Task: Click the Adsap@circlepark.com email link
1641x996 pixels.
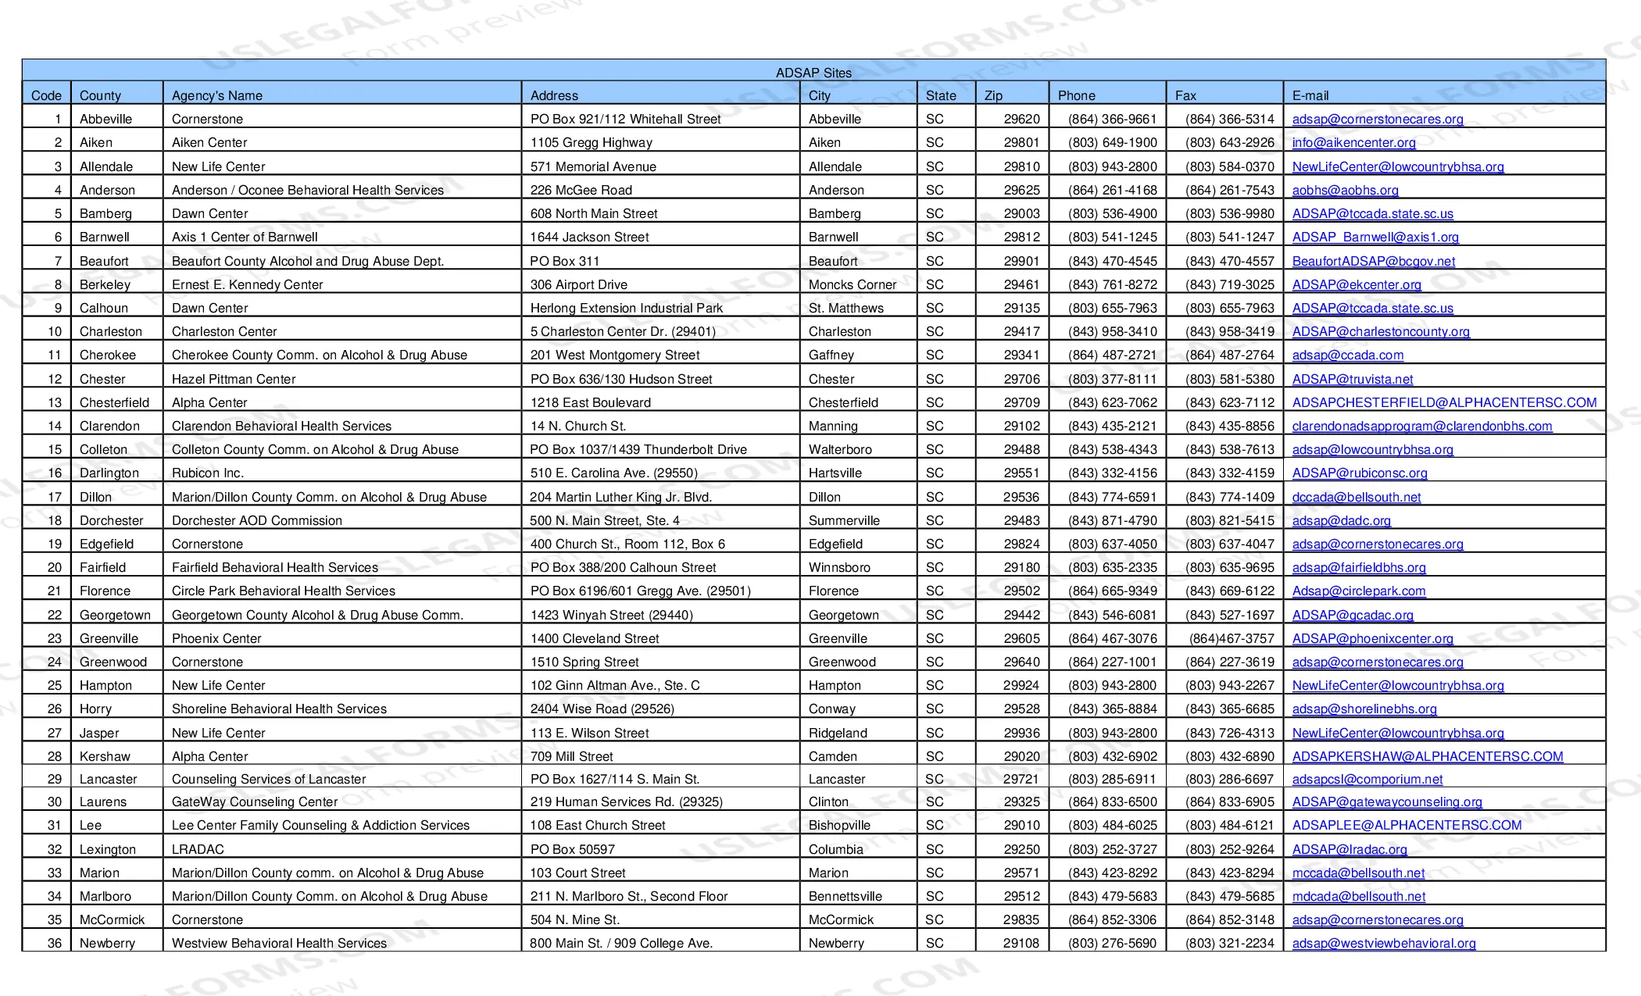Action: tap(1359, 591)
